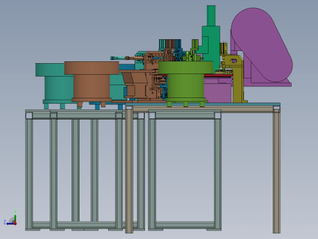Click the green Y axis arrow of triad
The image size is (318, 239).
tap(15, 218)
